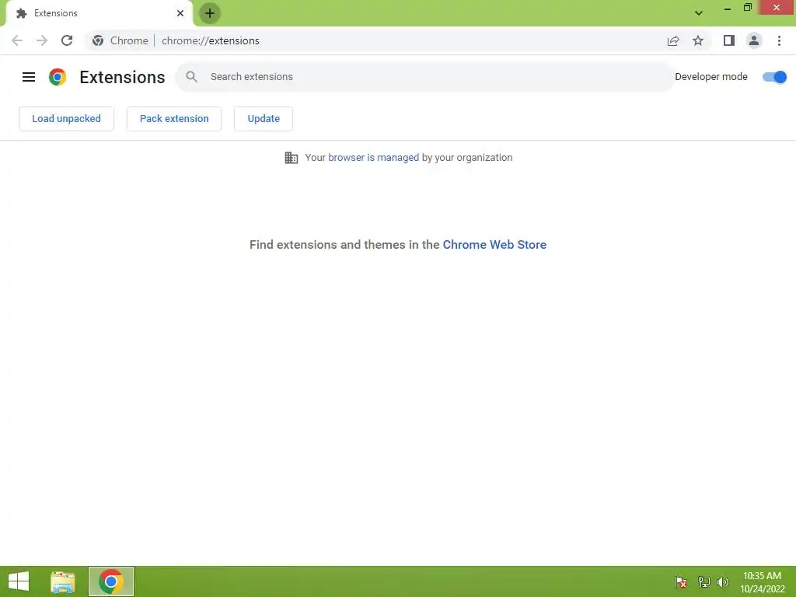Open Chrome three-dot menu
Image resolution: width=796 pixels, height=597 pixels.
click(x=779, y=40)
